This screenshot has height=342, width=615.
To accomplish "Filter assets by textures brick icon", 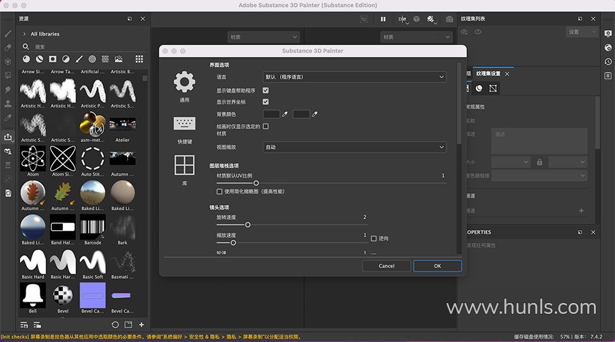I will (105, 59).
